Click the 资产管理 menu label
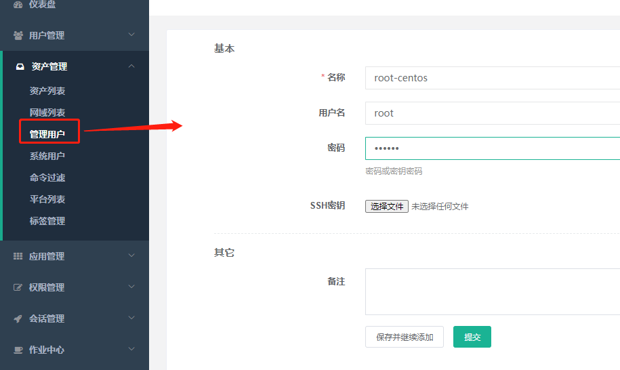The width and height of the screenshot is (620, 370). point(49,66)
